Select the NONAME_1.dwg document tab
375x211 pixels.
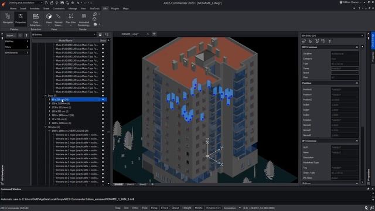[130, 34]
